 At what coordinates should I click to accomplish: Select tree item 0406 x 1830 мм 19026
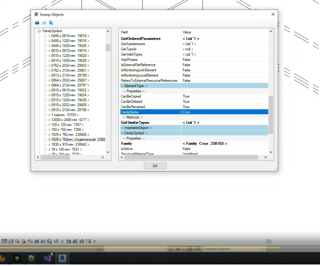pos(69,46)
